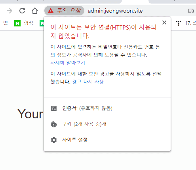The height and width of the screenshot is (170, 196).
Task: Click the certificate icon in popup
Action: click(x=54, y=108)
